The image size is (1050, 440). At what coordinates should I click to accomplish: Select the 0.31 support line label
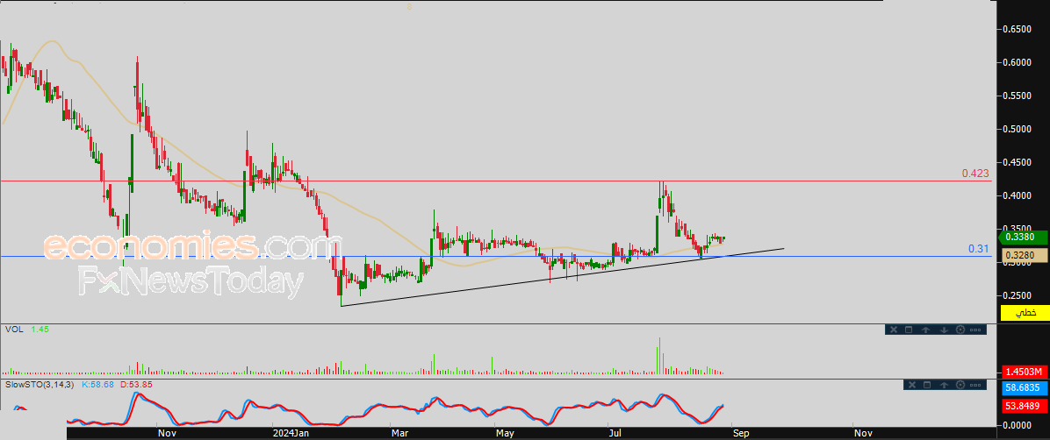[x=978, y=249]
